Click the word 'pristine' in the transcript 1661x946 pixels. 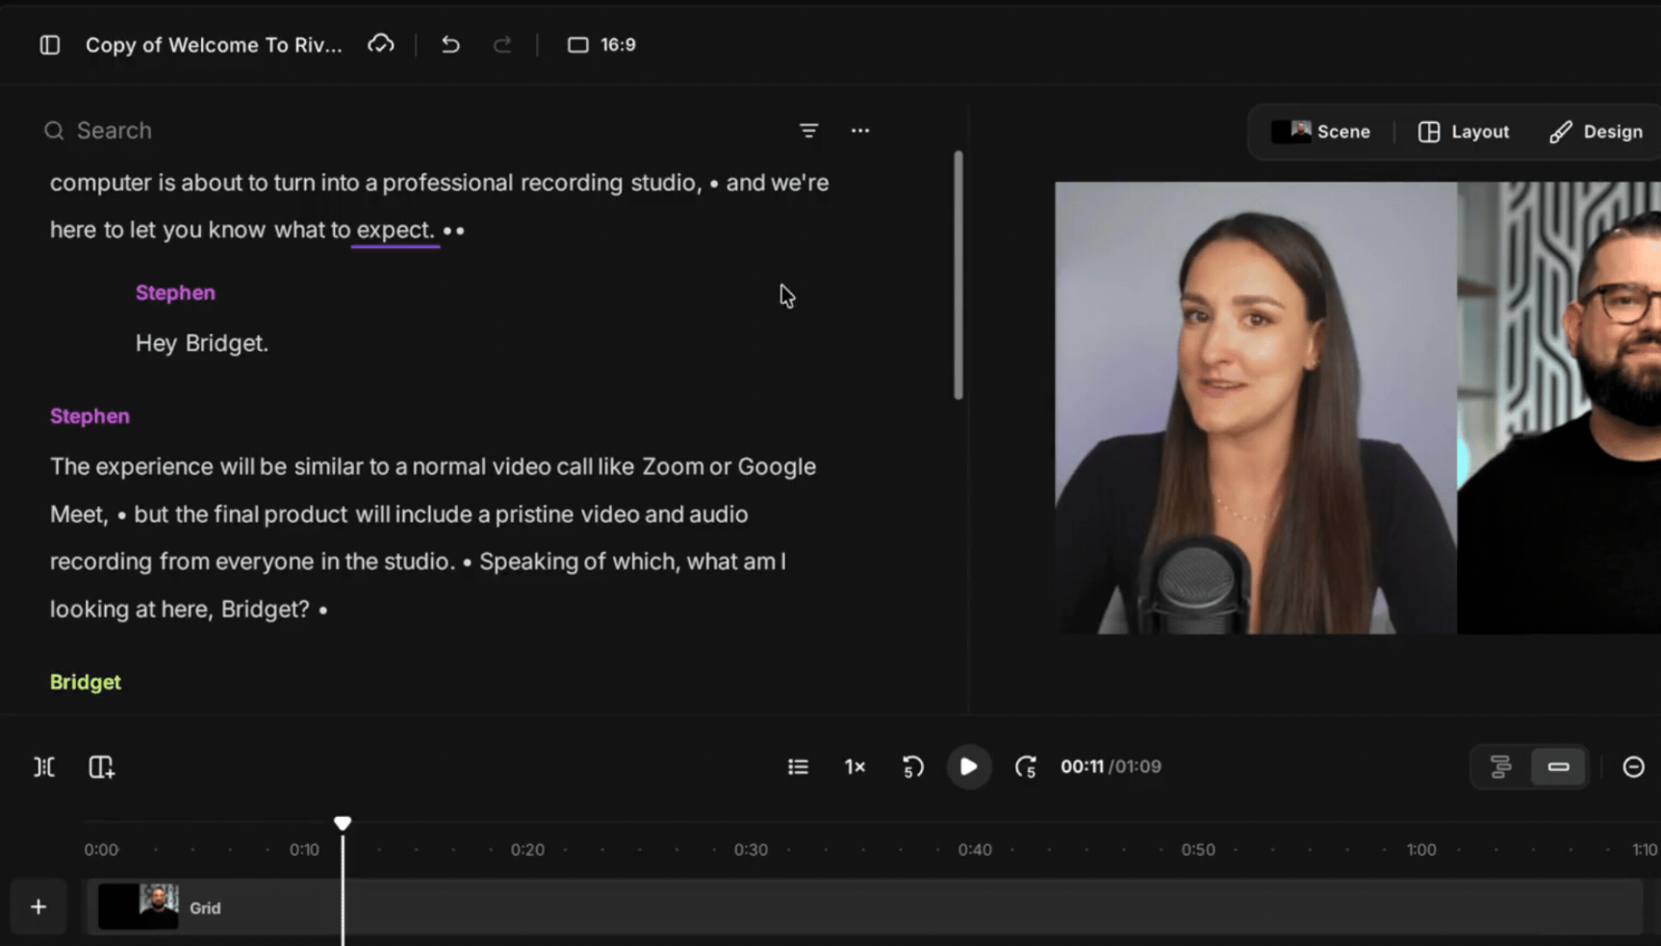coord(534,514)
